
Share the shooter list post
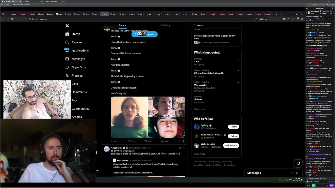tap(183, 141)
